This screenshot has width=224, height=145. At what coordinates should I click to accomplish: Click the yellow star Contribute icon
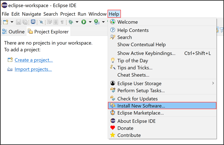click(113, 135)
